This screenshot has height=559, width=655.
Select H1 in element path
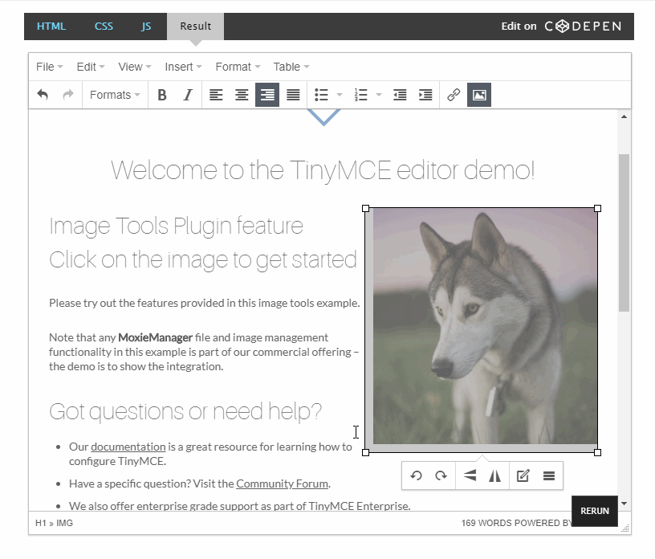pyautogui.click(x=40, y=523)
